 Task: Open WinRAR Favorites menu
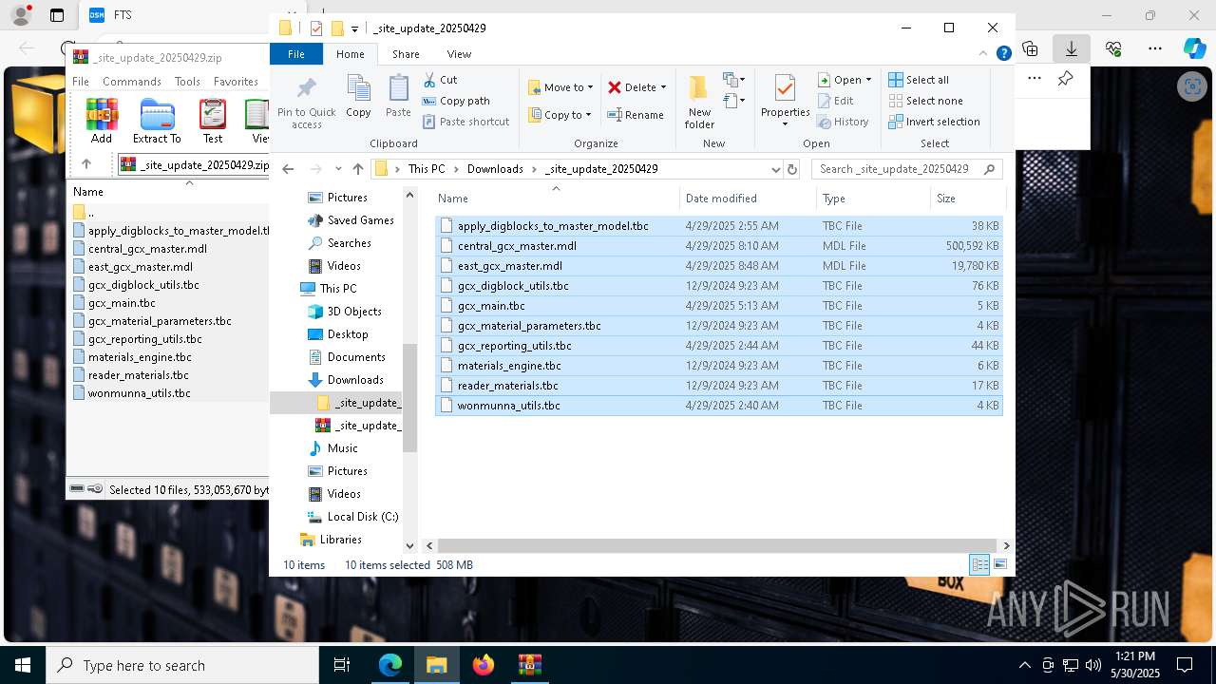point(236,82)
